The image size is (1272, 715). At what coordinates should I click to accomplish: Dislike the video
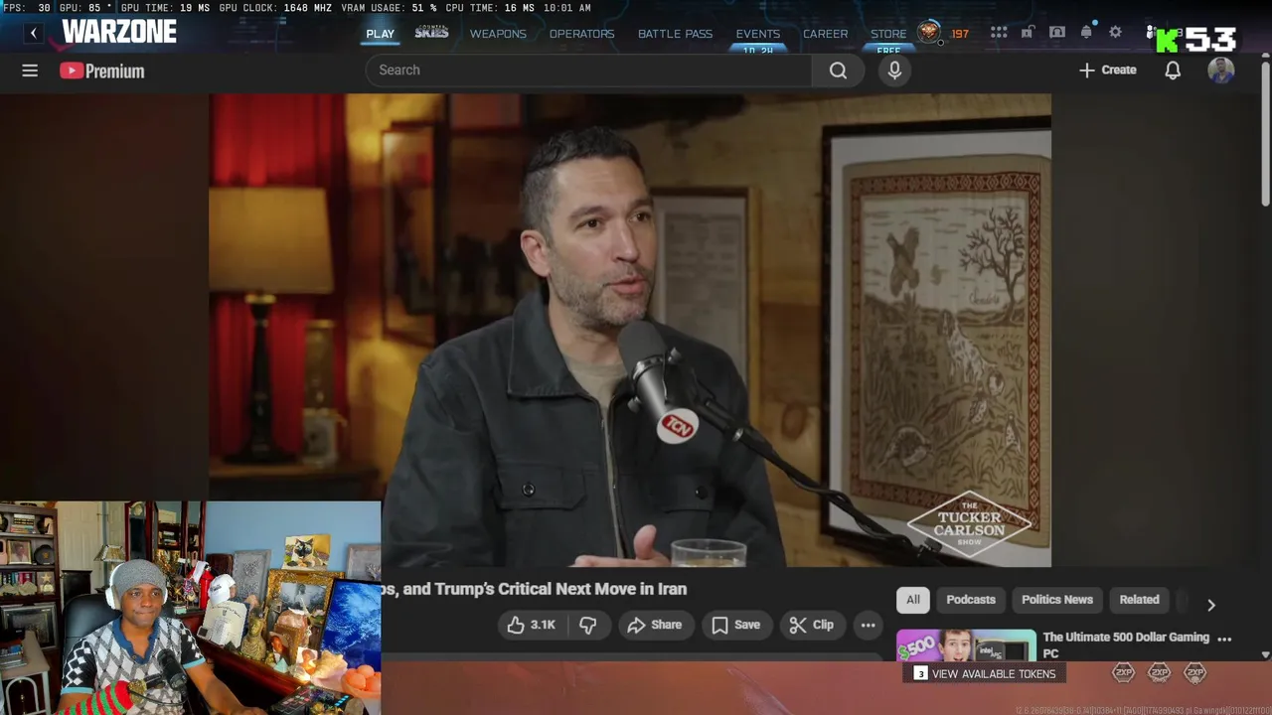588,625
